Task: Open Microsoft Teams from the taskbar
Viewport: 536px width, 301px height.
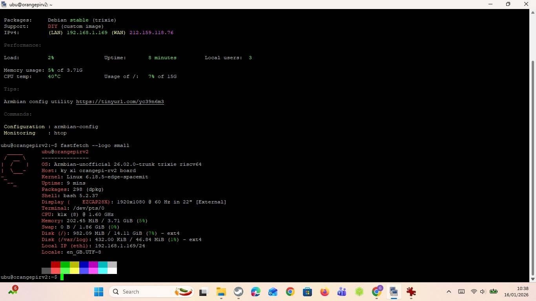Action: [x=342, y=292]
